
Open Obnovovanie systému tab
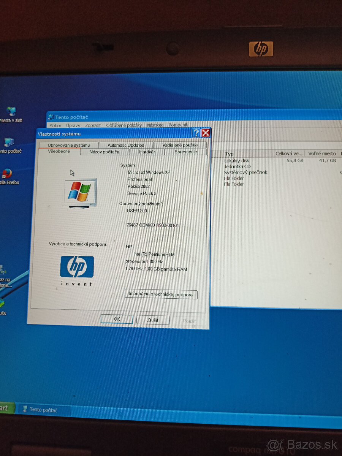click(69, 145)
